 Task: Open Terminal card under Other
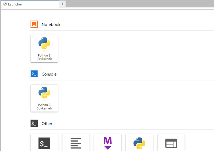point(44,142)
